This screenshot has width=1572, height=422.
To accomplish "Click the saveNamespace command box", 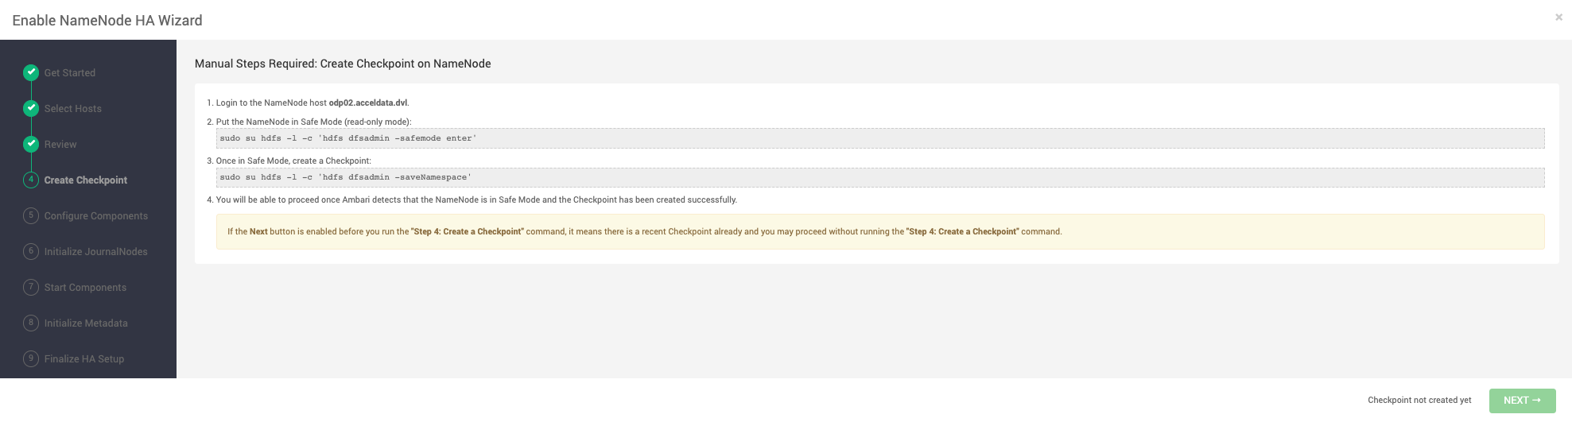I will click(880, 177).
